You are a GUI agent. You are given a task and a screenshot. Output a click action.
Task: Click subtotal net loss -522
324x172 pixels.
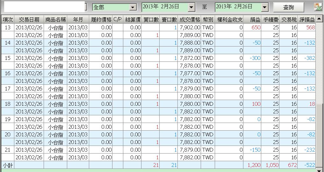point(310,165)
